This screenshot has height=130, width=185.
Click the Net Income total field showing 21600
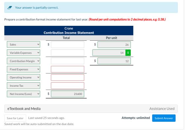click(67, 94)
